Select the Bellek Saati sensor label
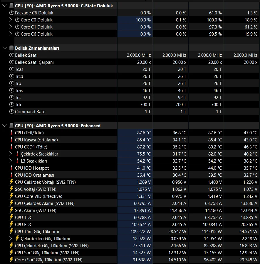The image size is (260, 264). 26,55
